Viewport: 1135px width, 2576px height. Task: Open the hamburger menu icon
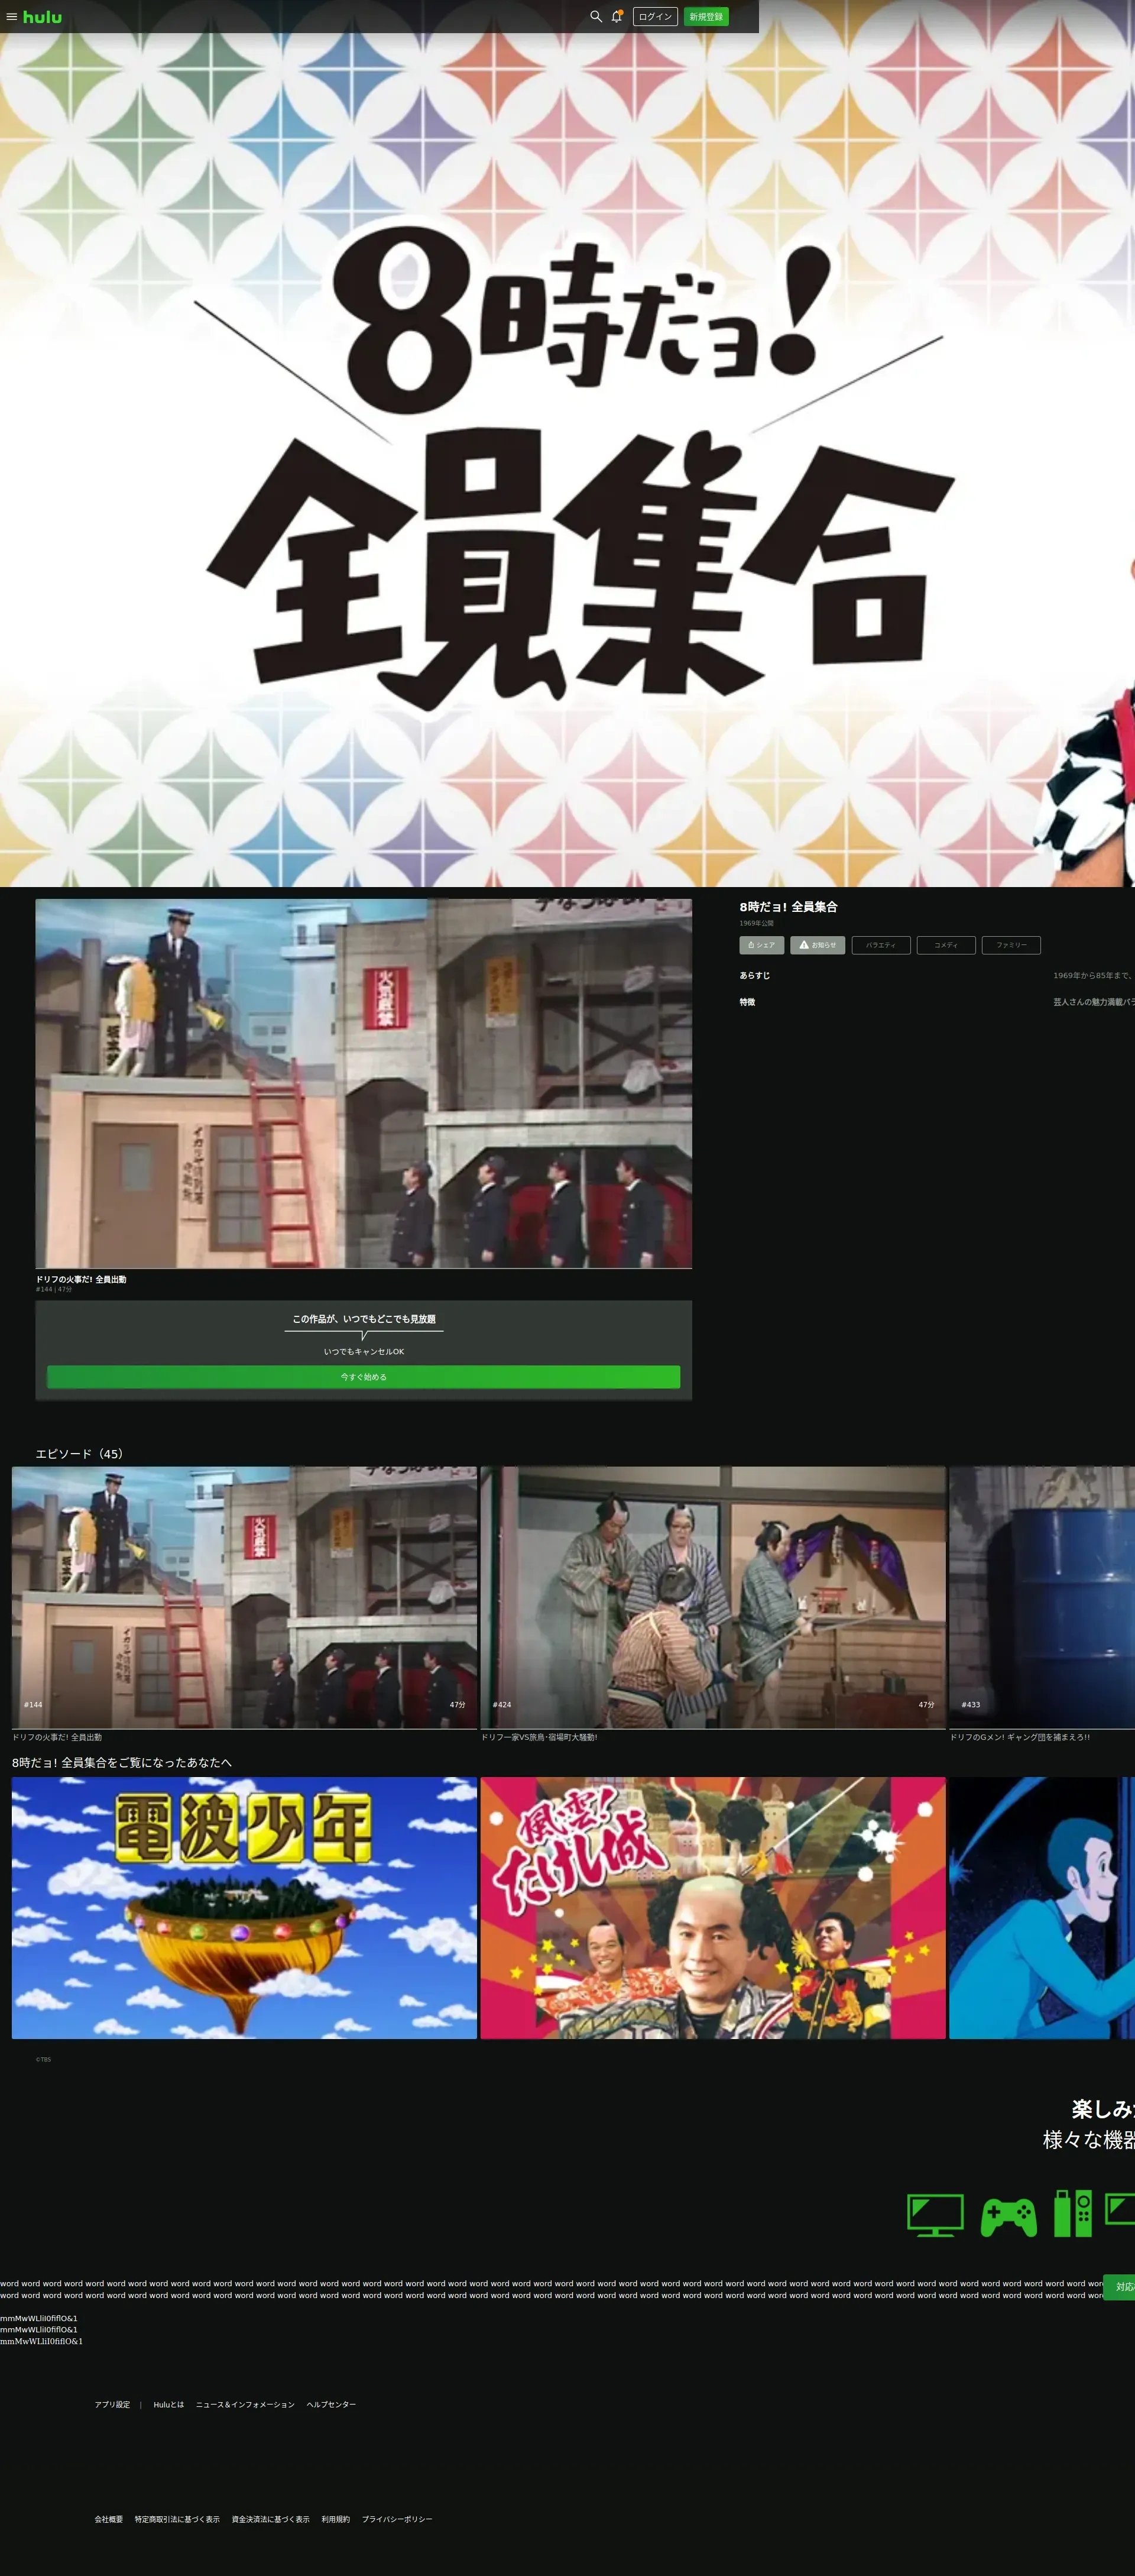11,17
